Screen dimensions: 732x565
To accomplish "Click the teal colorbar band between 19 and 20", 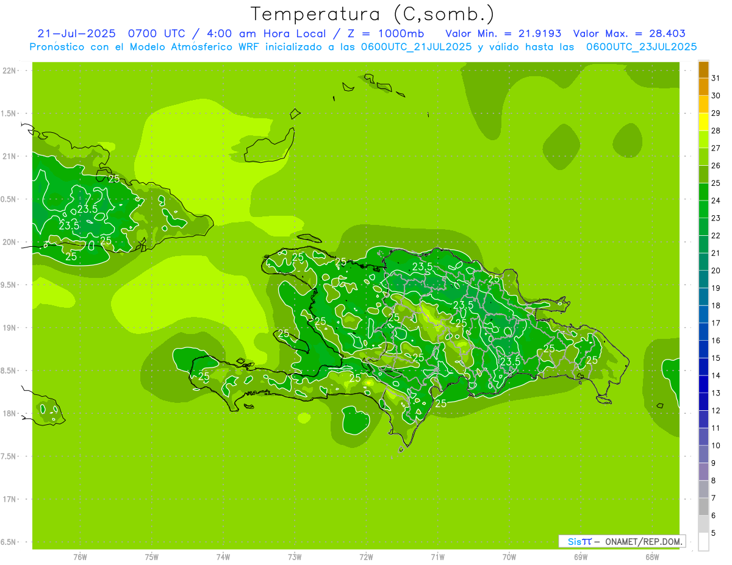I will [x=703, y=279].
